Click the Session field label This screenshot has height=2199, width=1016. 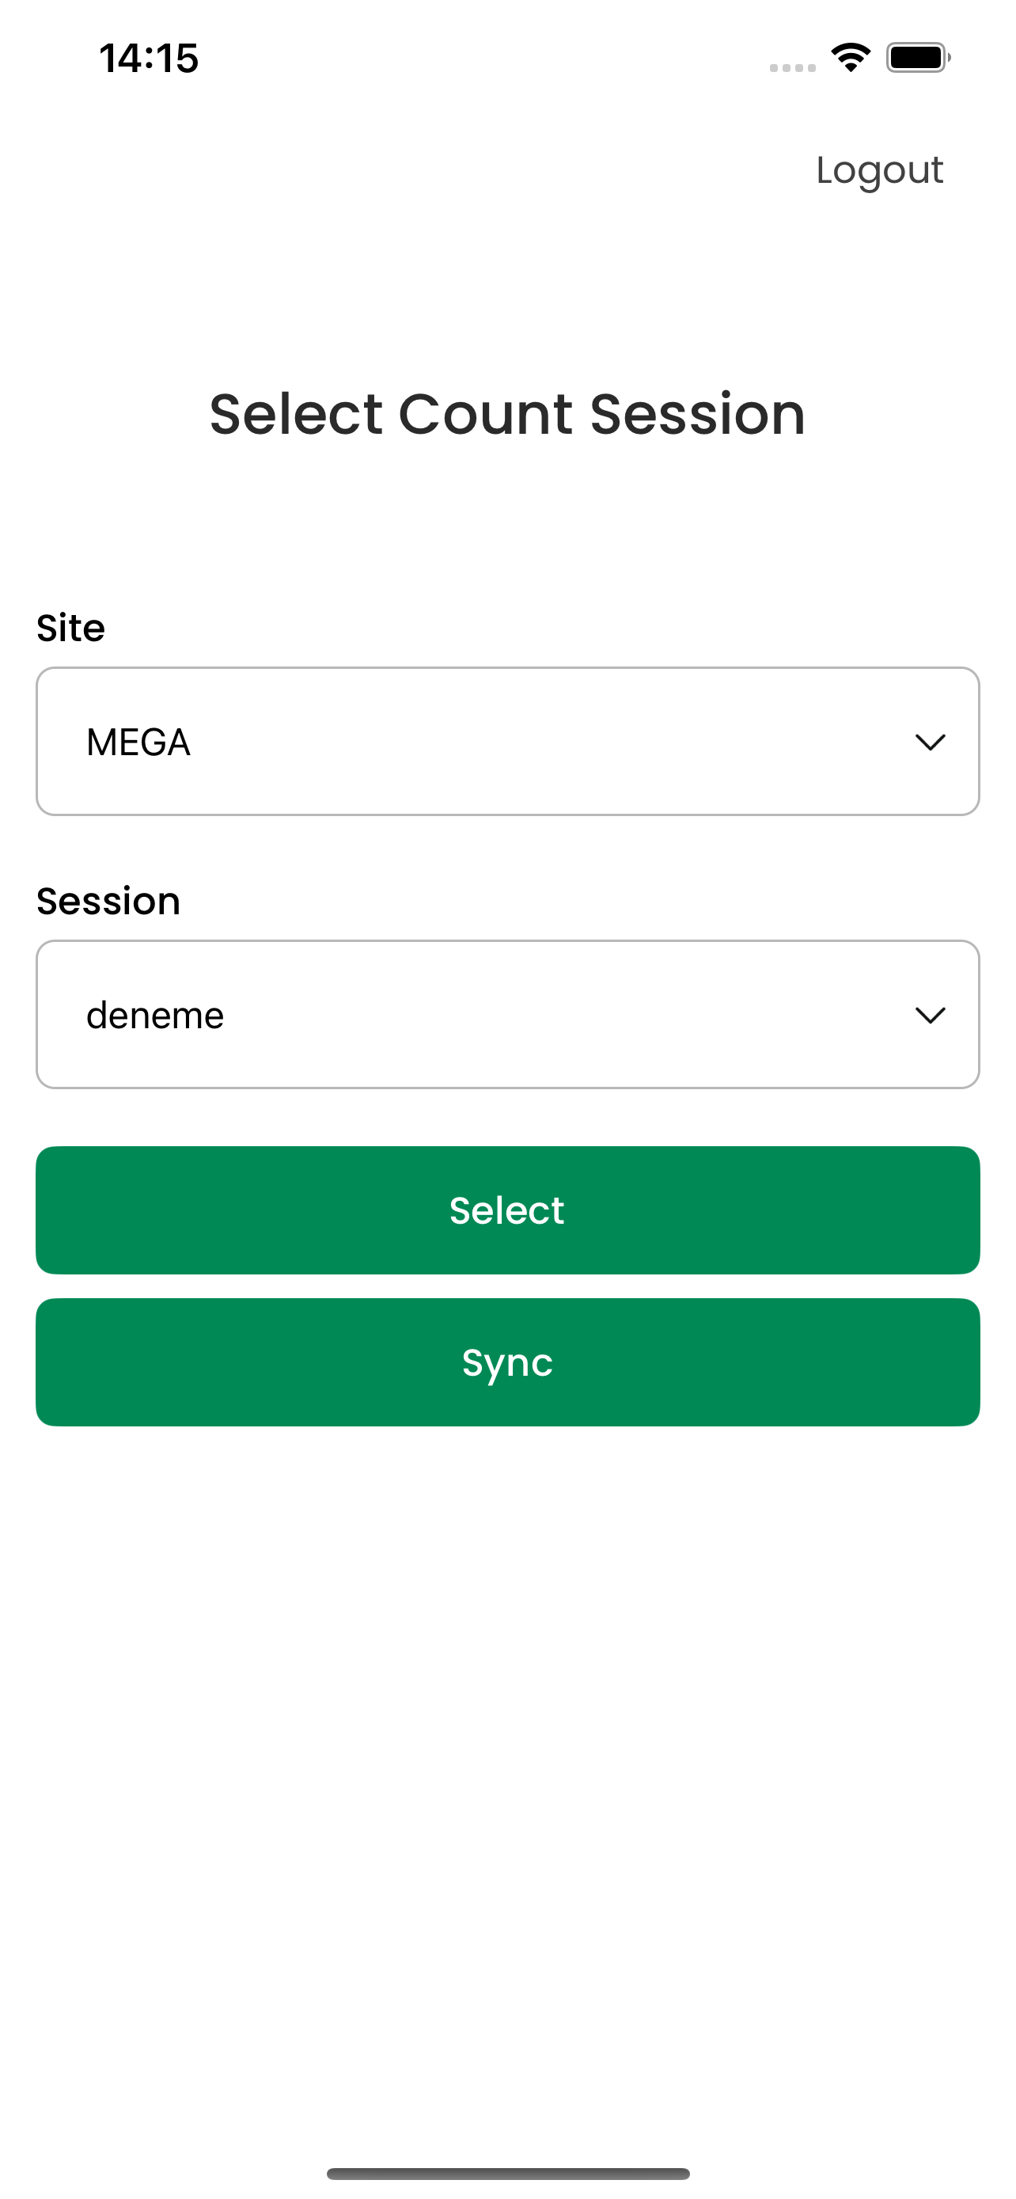pos(108,902)
